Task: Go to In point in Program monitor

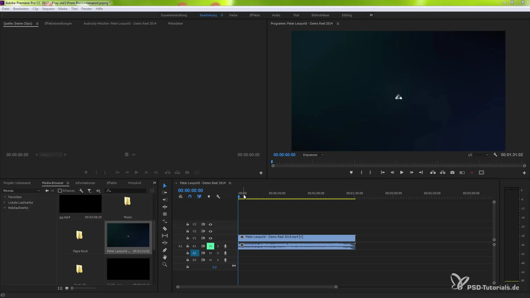Action: pos(383,172)
